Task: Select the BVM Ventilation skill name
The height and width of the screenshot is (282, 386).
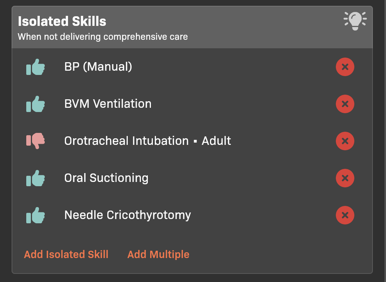Action: 108,104
